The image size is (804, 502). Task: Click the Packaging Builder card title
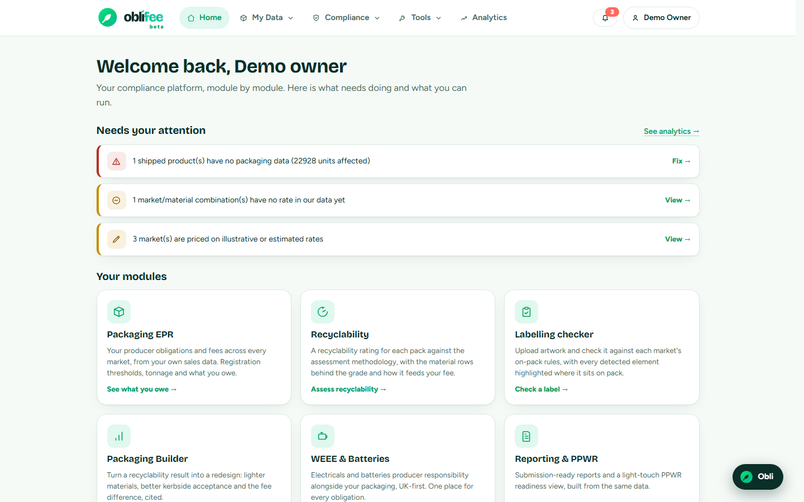point(147,459)
